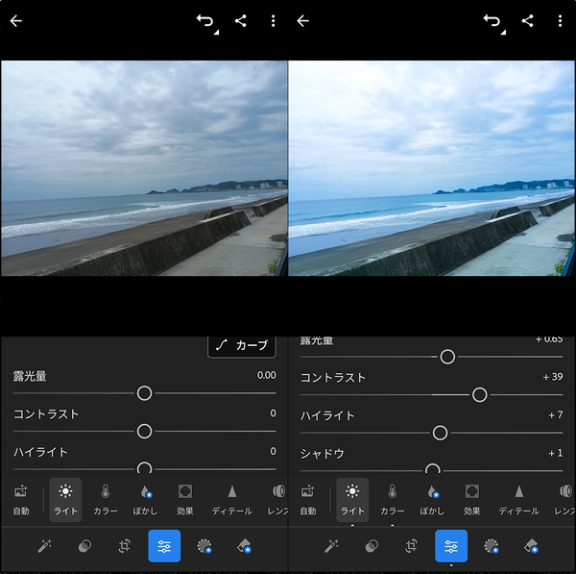Viewport: 576px width, 574px height.
Task: Click コントラスト label in right screen
Action: point(333,378)
